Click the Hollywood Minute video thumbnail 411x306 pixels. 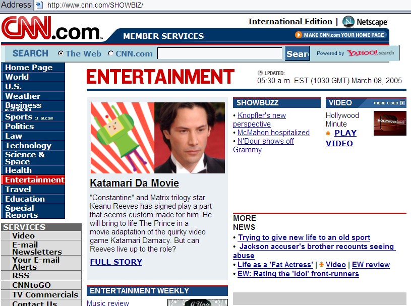click(390, 124)
